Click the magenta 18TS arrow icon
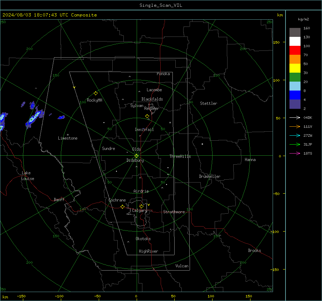Image resolution: width=322 pixels, height=301 pixels. pos(295,153)
